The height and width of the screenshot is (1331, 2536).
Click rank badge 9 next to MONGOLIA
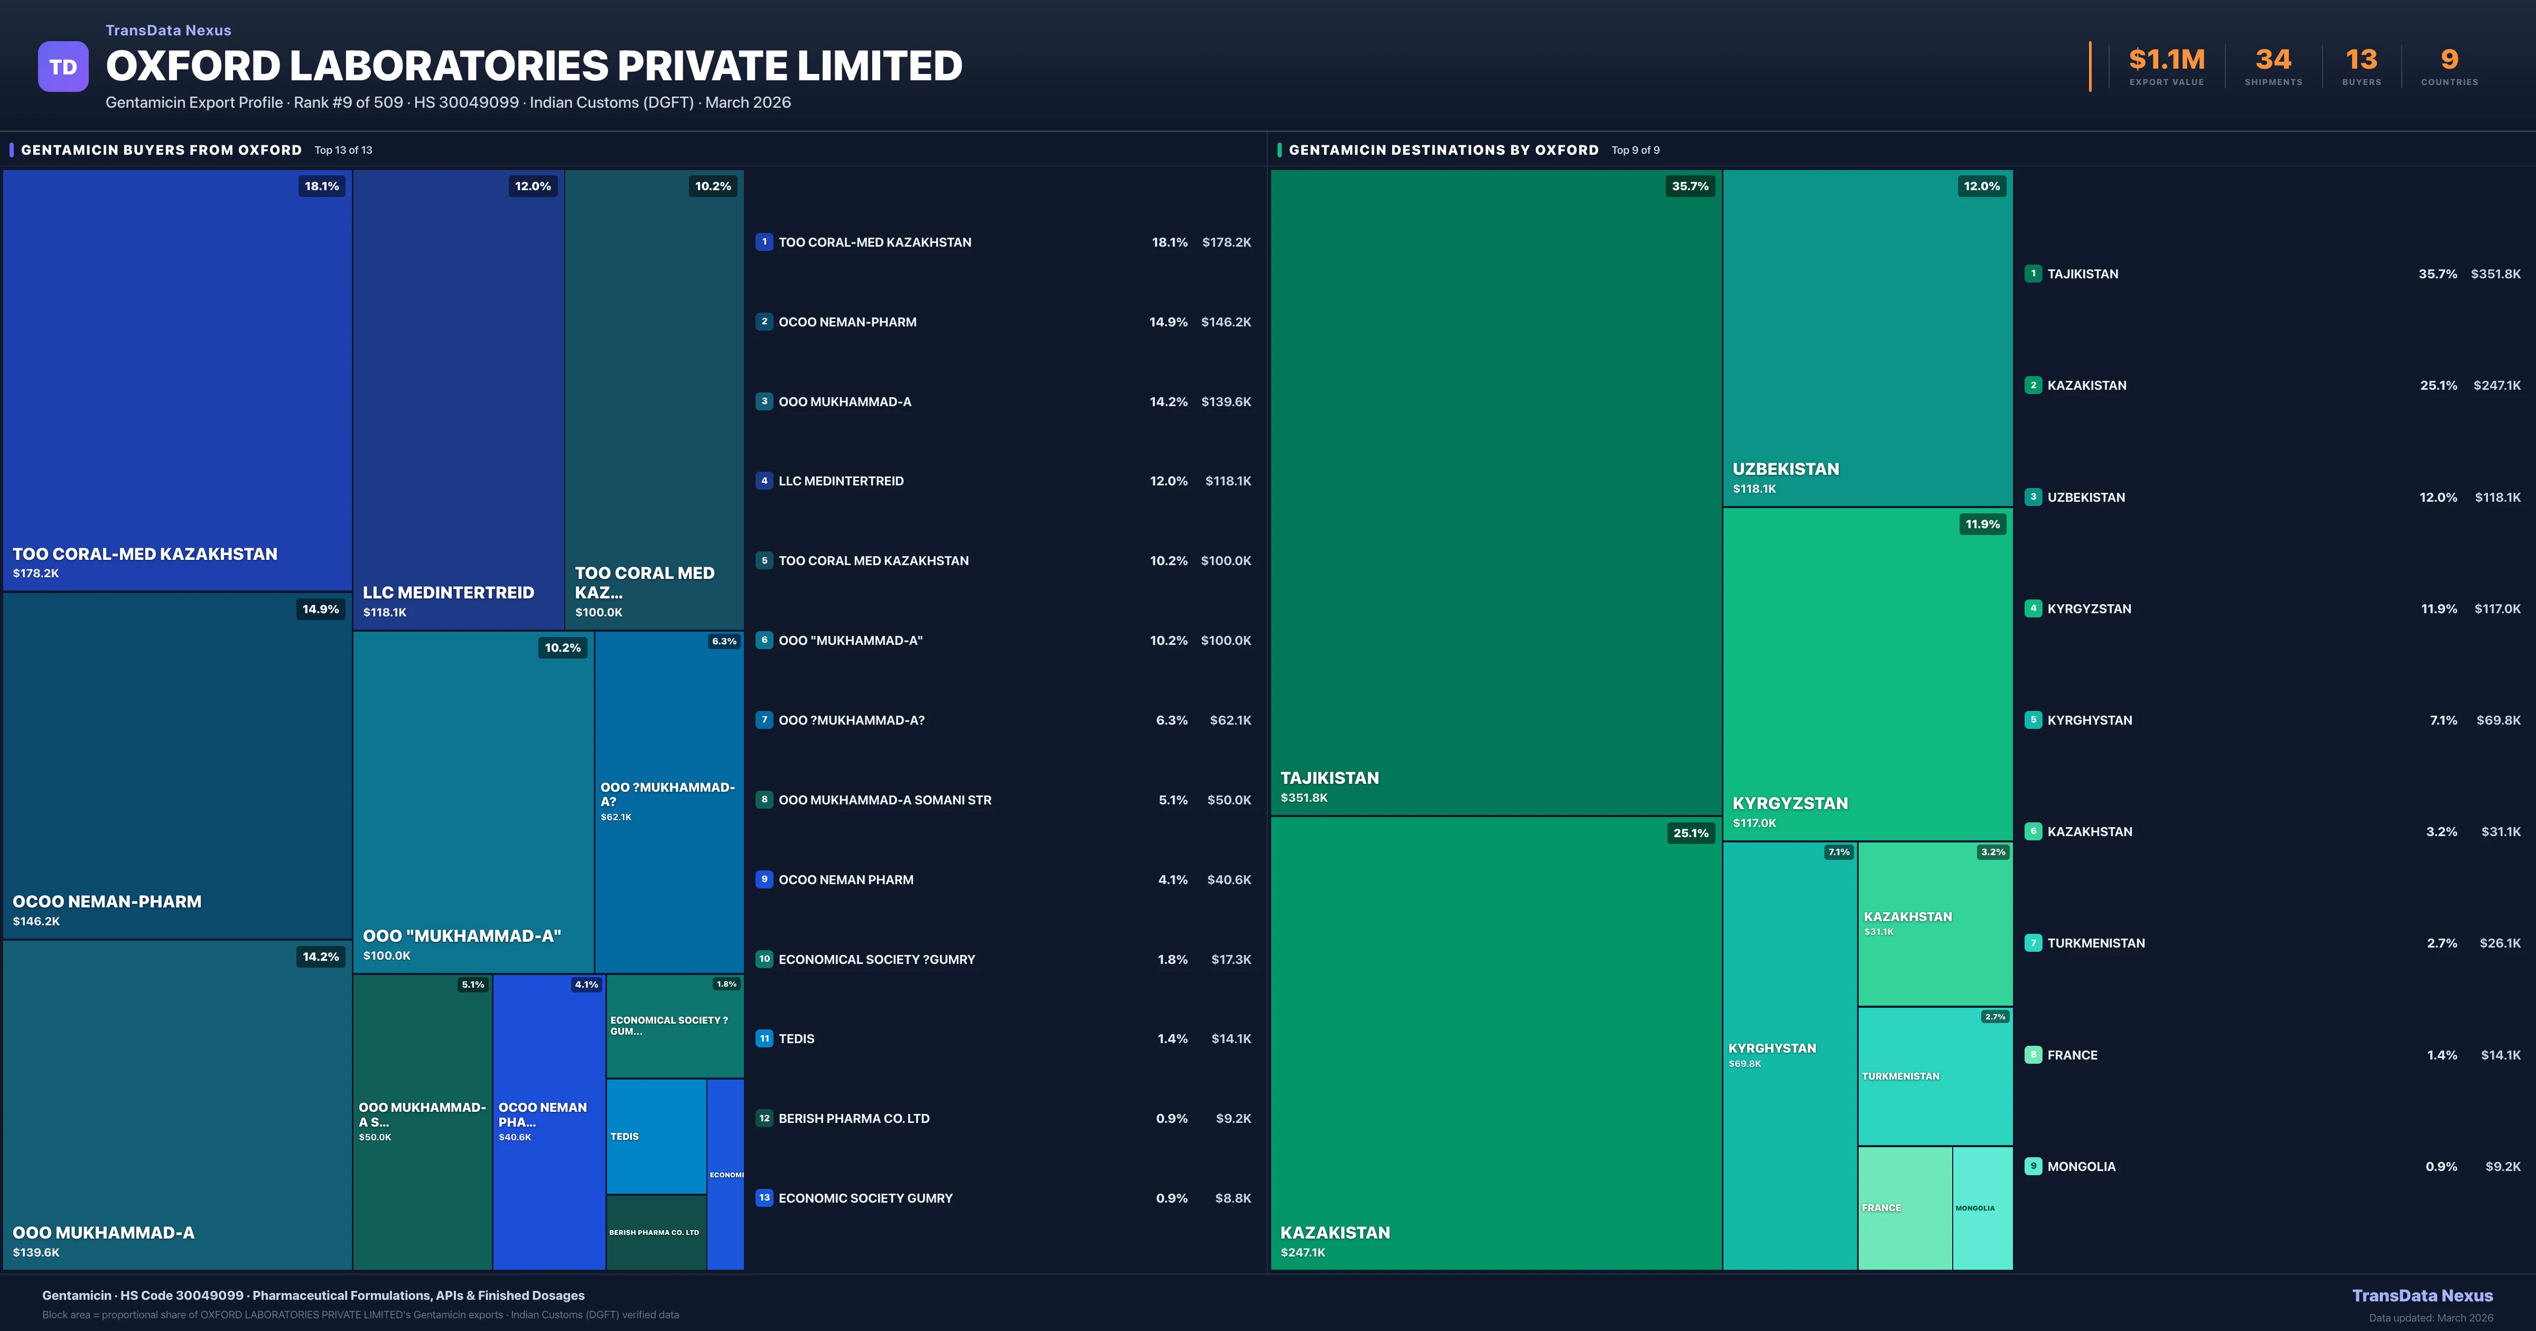tap(2033, 1167)
